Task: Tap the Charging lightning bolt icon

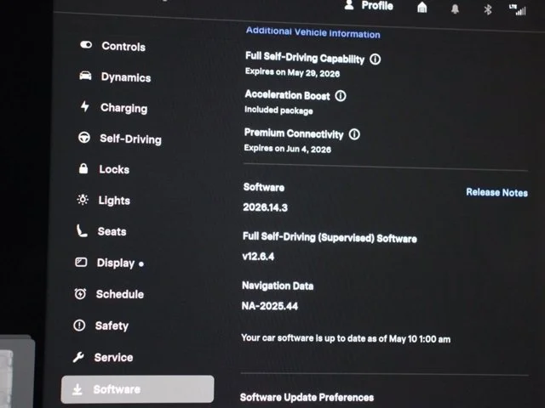Action: coord(85,106)
